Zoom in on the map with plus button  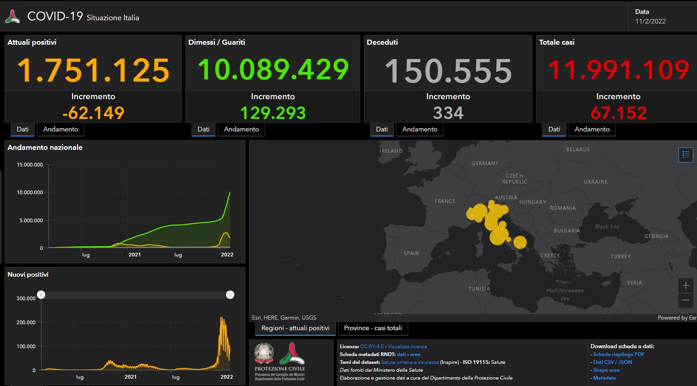click(685, 285)
